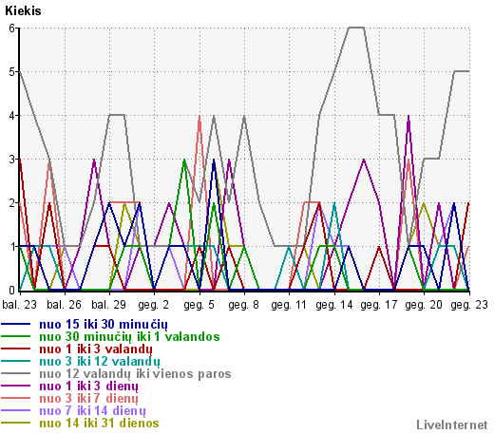The height and width of the screenshot is (434, 494).
Task: Click the olive legend line swatch
Action: click(16, 423)
